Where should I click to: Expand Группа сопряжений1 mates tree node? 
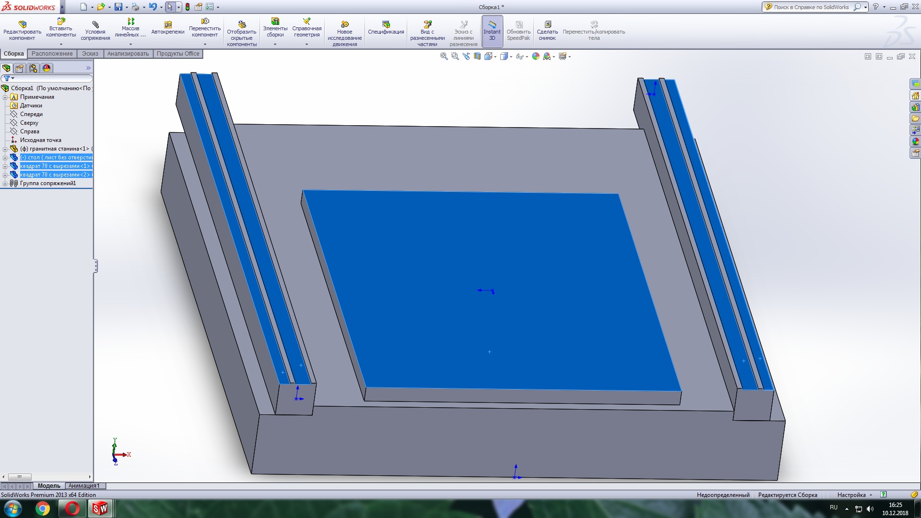click(x=5, y=184)
